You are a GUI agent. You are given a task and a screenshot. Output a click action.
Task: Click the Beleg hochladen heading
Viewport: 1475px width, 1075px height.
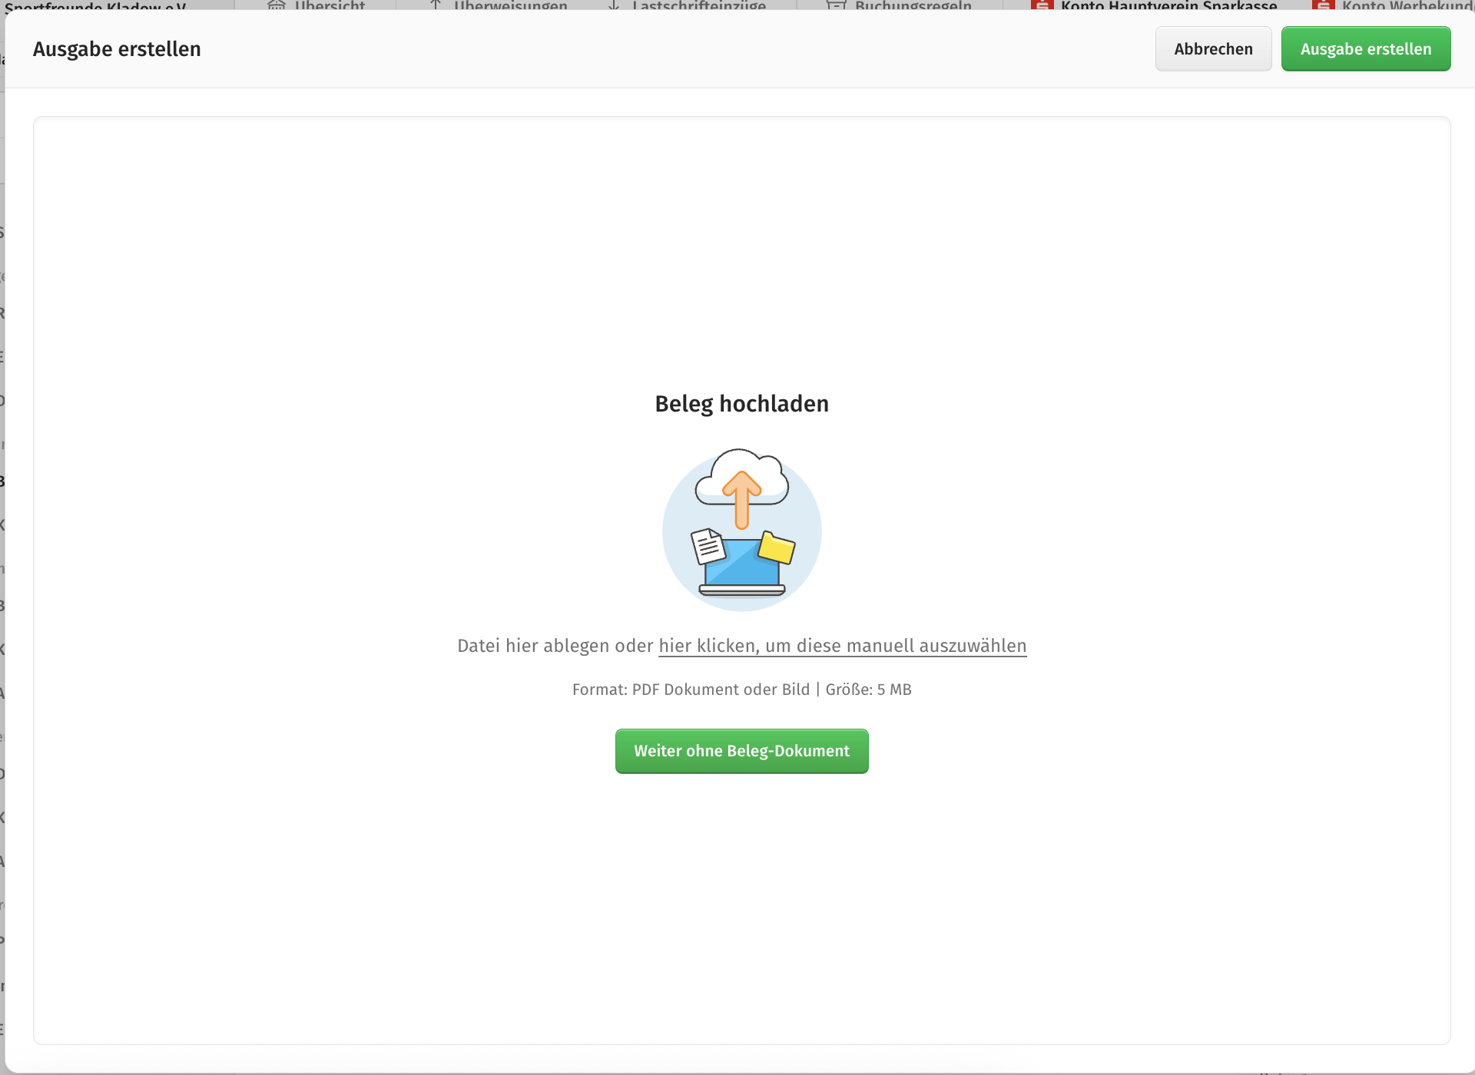741,404
